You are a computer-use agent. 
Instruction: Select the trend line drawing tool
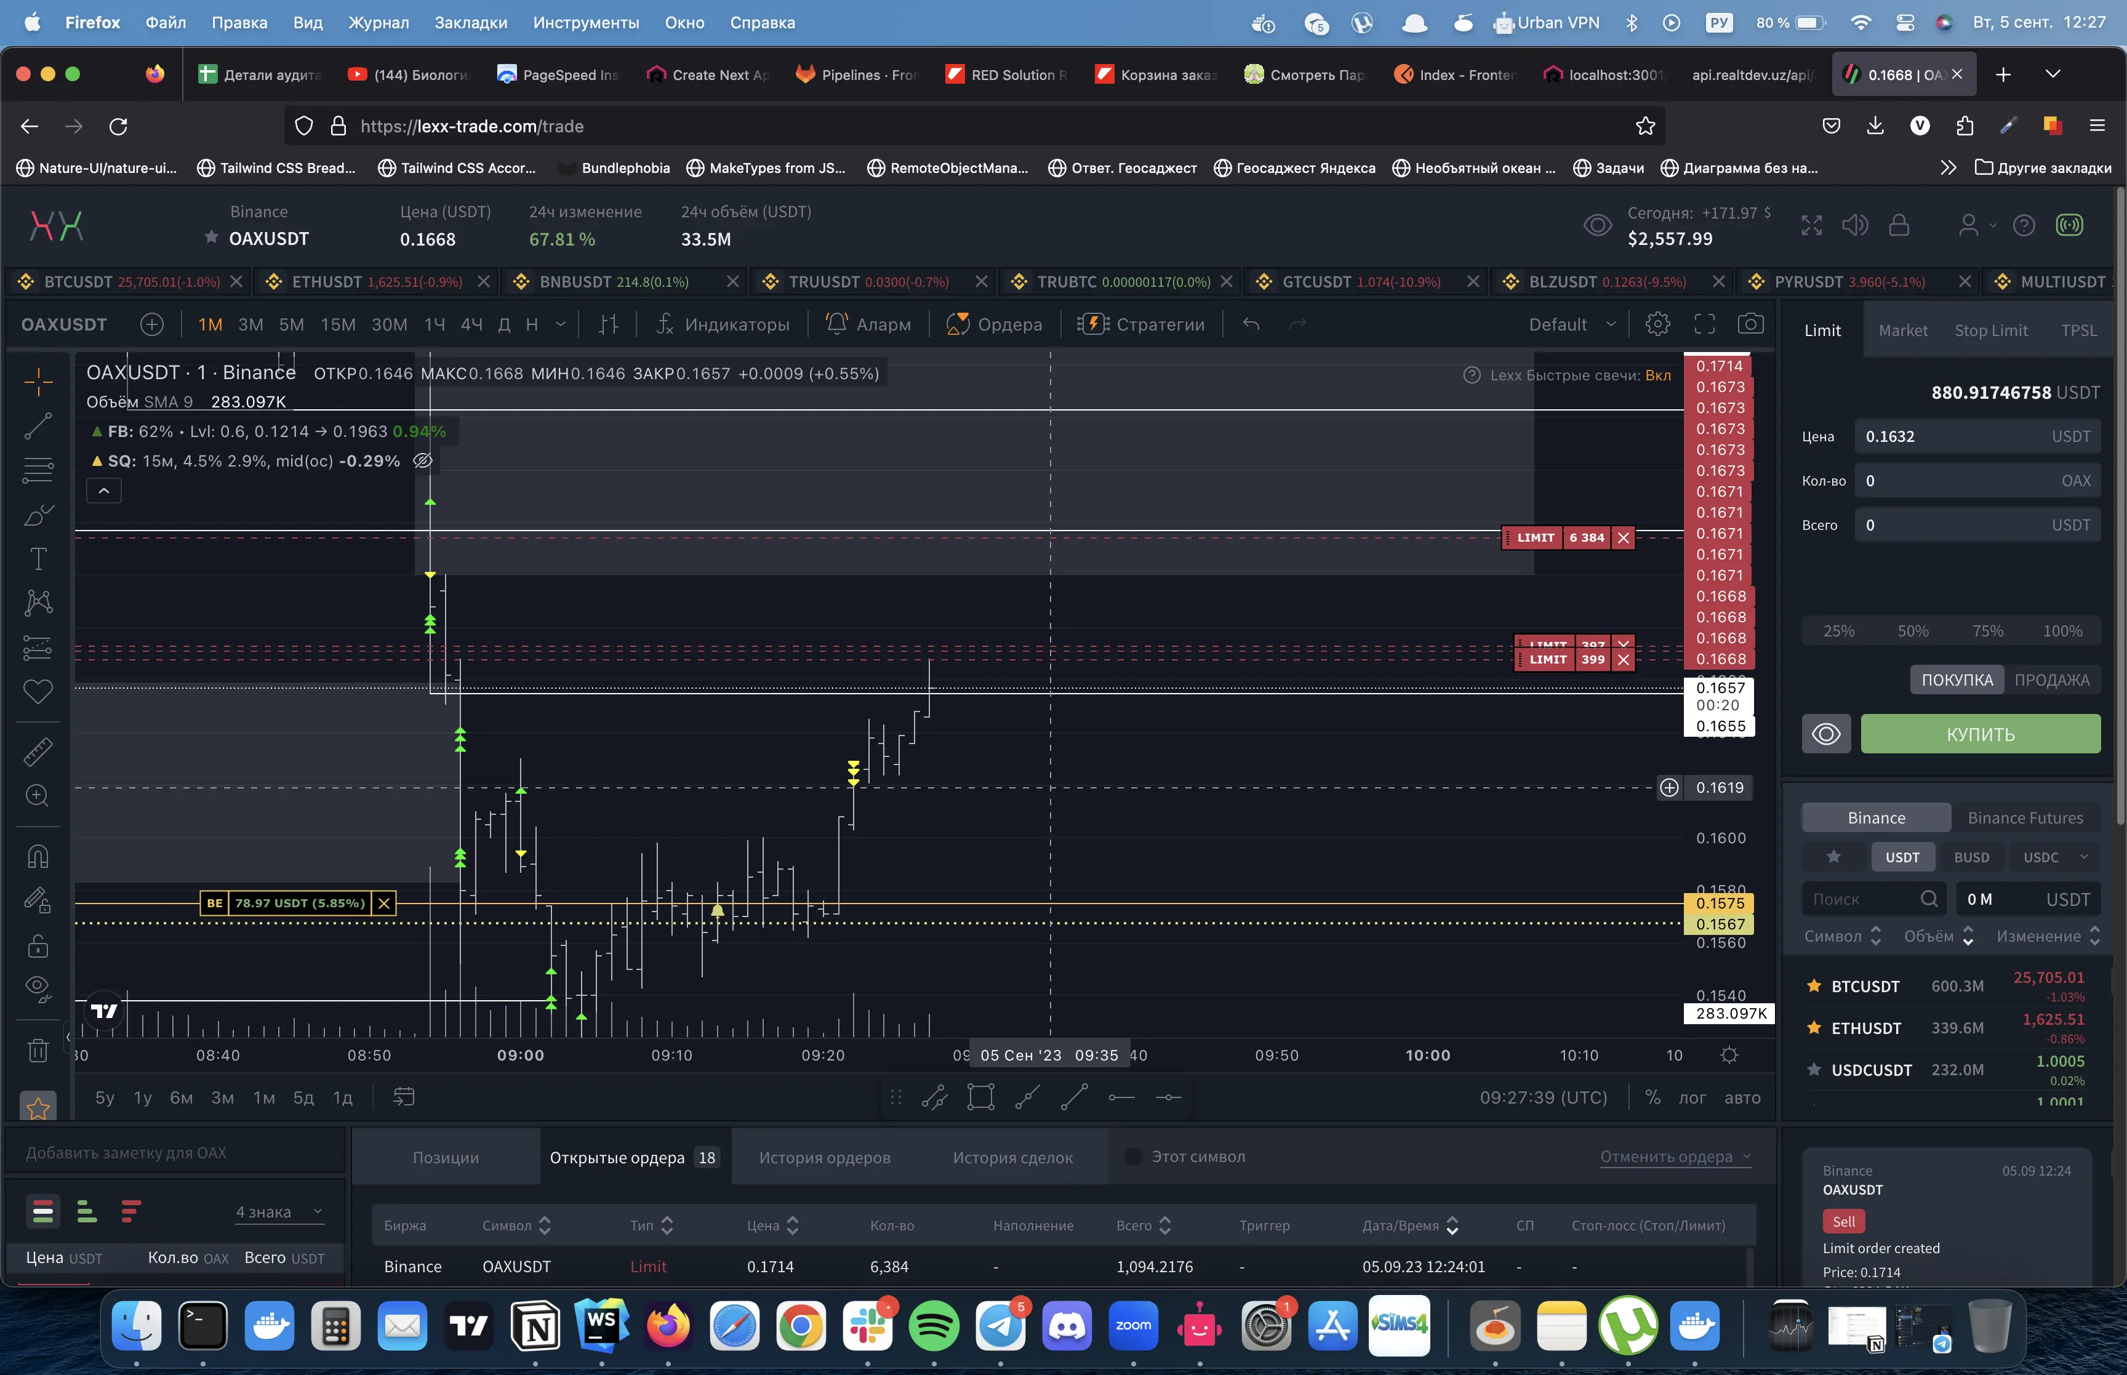(38, 426)
